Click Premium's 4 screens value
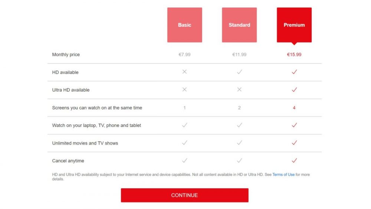371x209 pixels. tap(294, 108)
